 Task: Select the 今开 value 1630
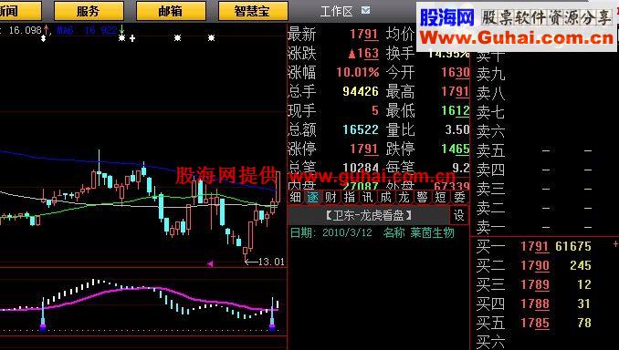click(456, 73)
